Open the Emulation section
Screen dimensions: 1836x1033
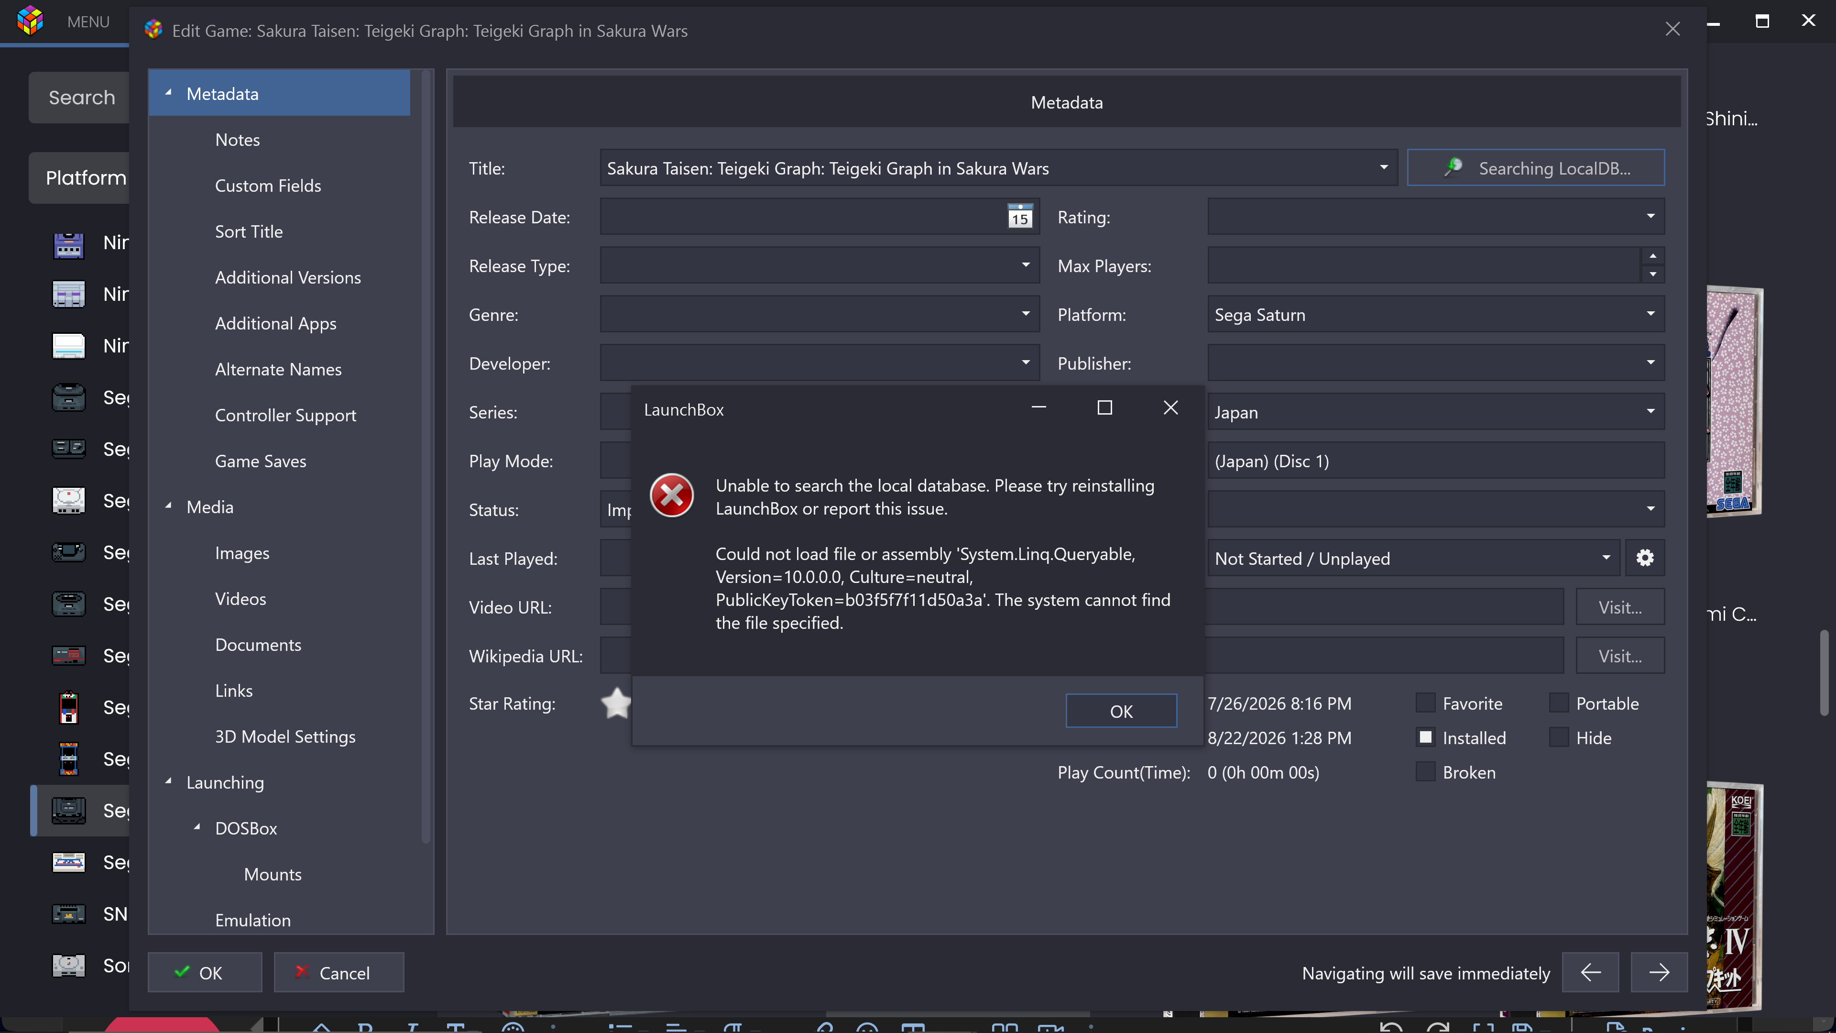point(252,920)
